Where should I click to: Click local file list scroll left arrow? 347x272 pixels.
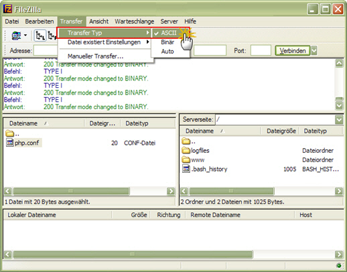pos(8,191)
